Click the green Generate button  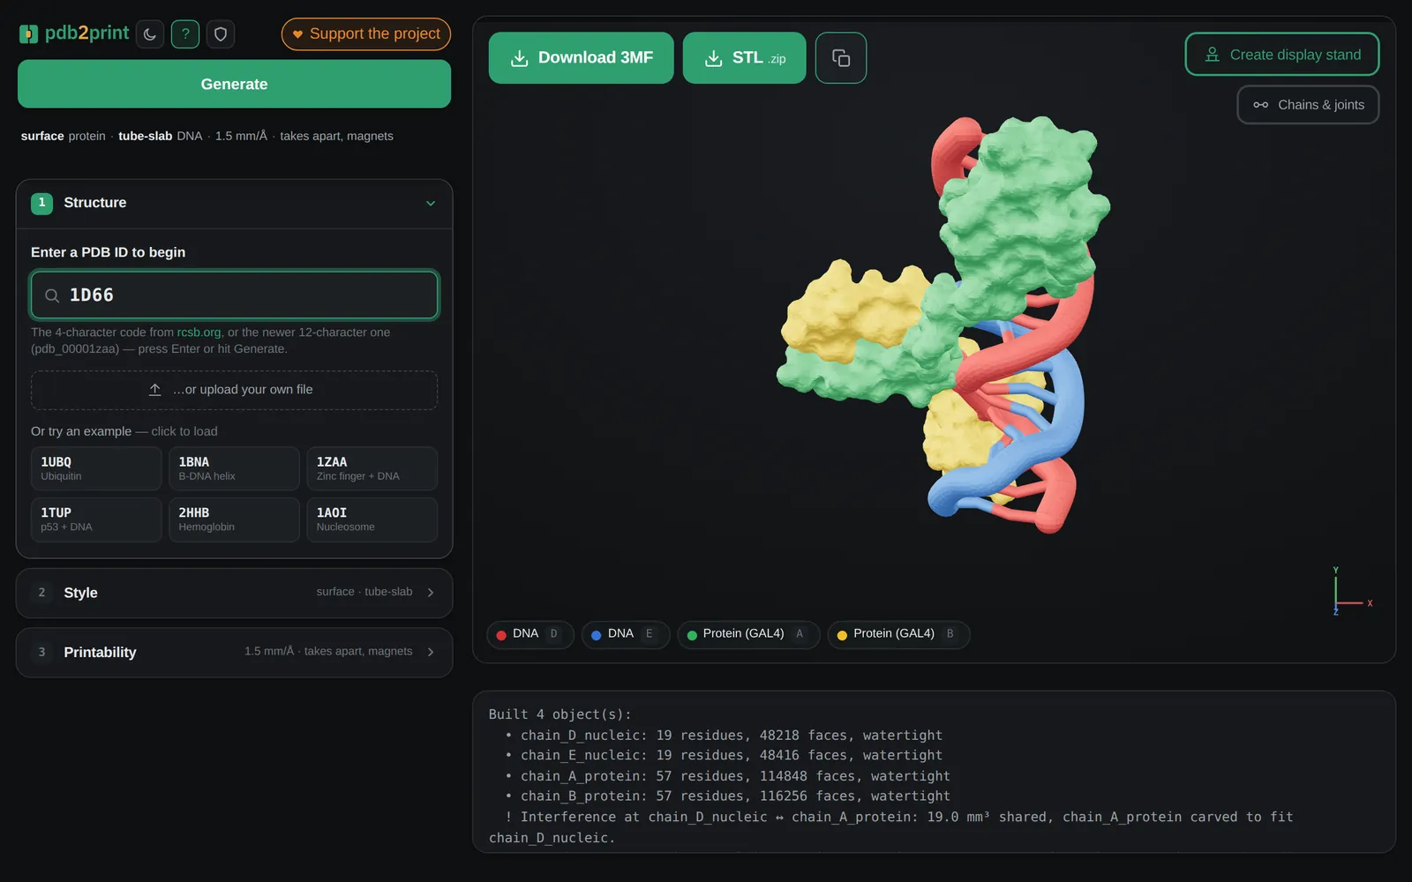click(234, 84)
